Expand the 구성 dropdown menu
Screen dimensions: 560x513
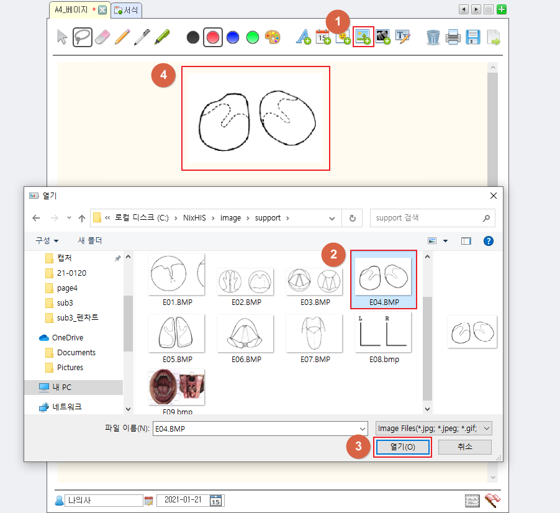click(47, 240)
